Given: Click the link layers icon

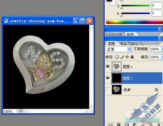Looking at the screenshot, I should 111,125.
